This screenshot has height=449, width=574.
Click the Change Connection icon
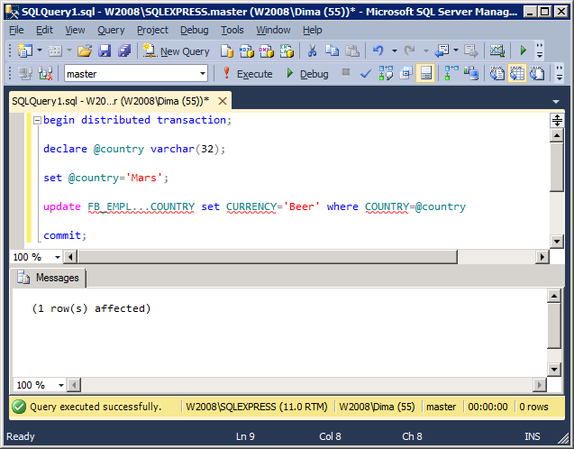45,73
